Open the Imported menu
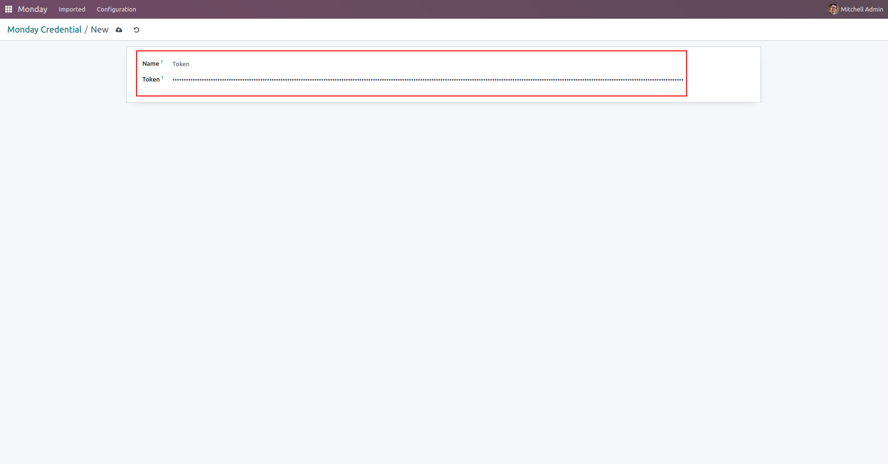Image resolution: width=888 pixels, height=464 pixels. pyautogui.click(x=72, y=9)
